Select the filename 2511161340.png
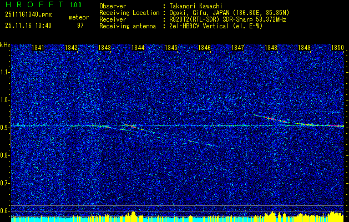The height and width of the screenshot is (222, 349). click(x=28, y=15)
